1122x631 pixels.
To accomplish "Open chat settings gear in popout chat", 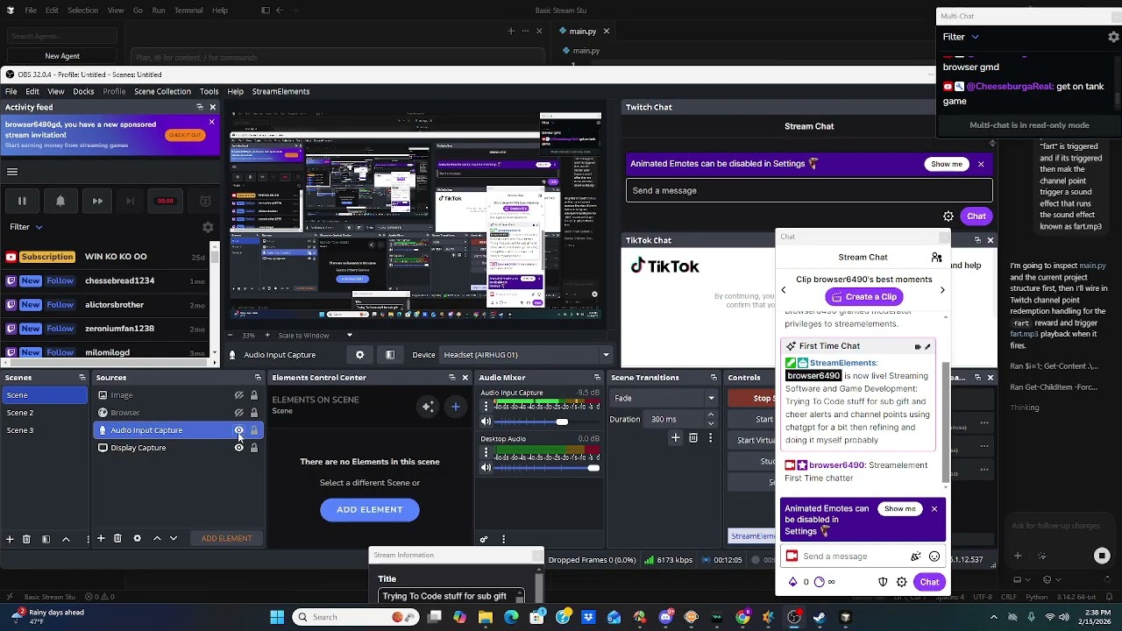I will [x=902, y=582].
